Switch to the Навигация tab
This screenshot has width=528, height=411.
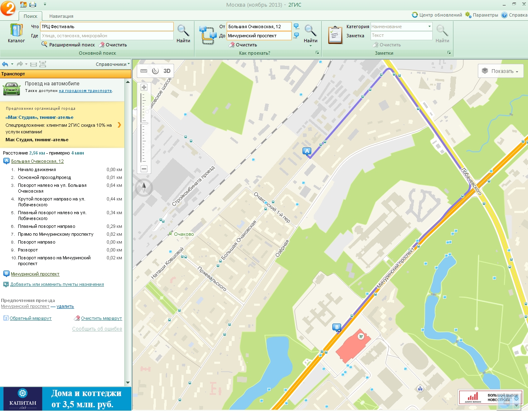(61, 16)
